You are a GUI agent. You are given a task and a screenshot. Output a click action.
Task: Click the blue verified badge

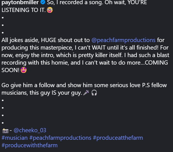pyautogui.click(x=43, y=3)
